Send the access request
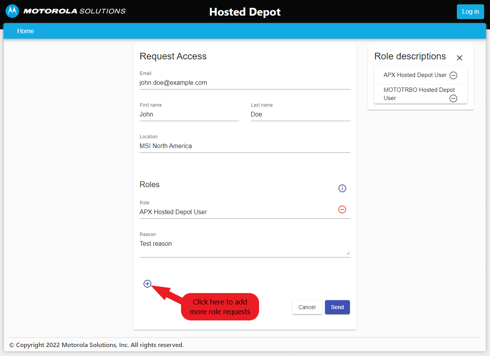Viewport: 490px width, 356px height. (337, 307)
